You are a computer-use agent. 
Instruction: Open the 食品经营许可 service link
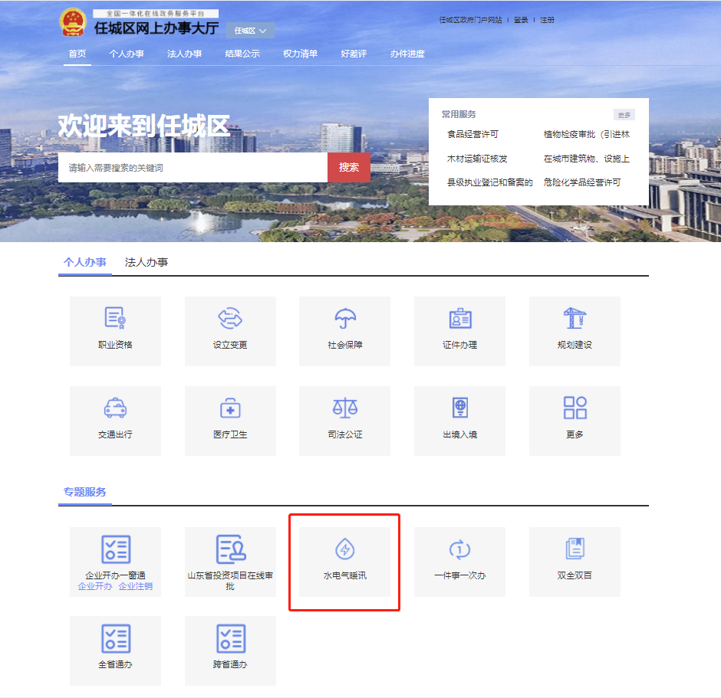473,135
